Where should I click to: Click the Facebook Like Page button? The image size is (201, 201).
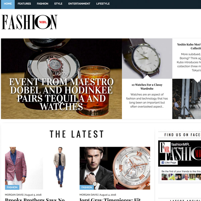click(169, 162)
